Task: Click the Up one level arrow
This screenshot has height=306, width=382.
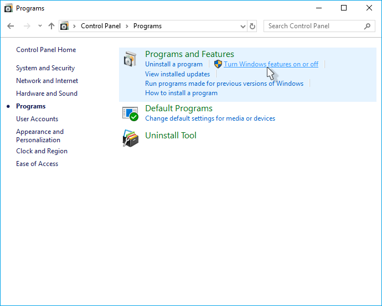Action: click(51, 26)
